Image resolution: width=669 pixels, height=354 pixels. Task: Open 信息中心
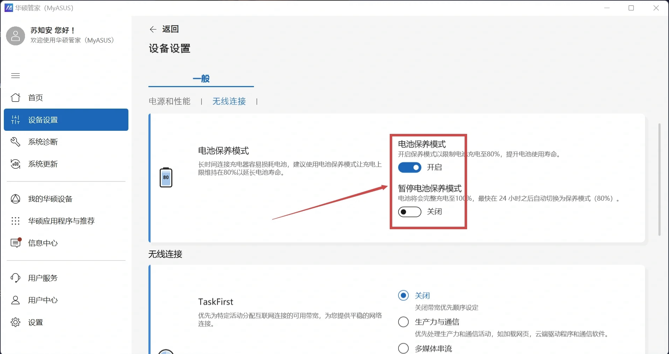tap(66, 243)
